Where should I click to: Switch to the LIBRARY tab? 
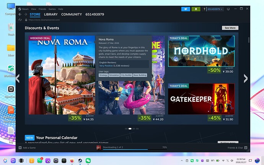click(x=51, y=15)
